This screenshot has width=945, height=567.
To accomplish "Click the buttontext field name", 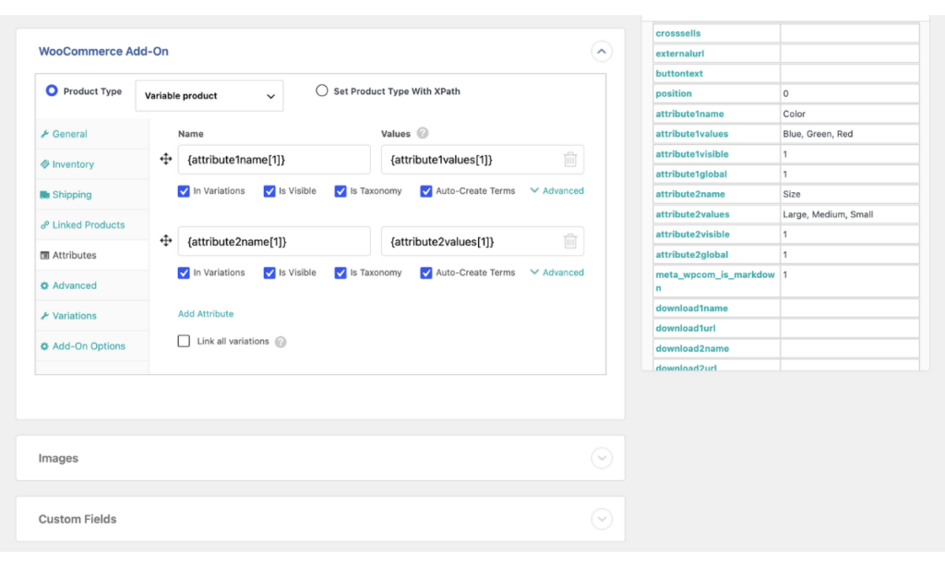I will pyautogui.click(x=679, y=74).
